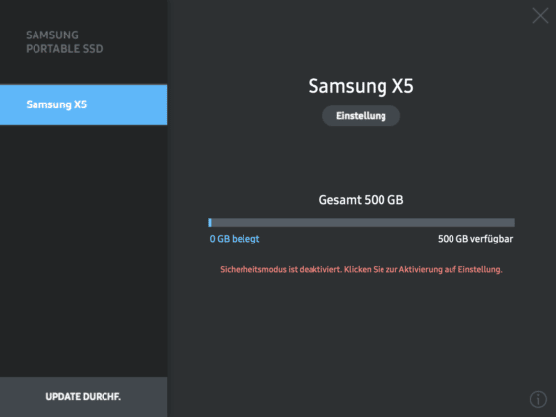
Task: Click the word Einstellung in red warning
Action: 480,269
